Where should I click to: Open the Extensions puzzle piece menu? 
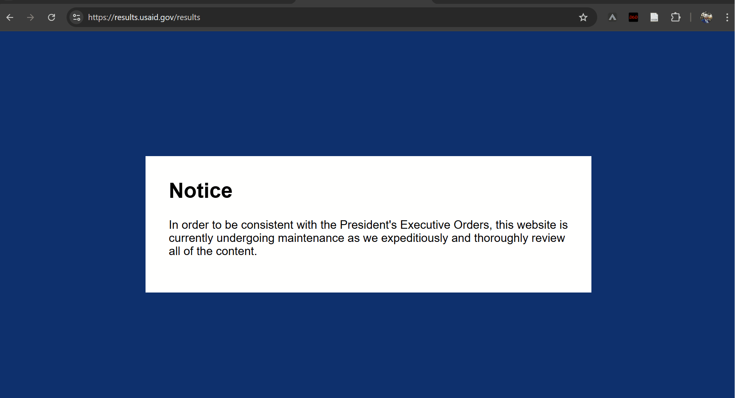coord(675,17)
